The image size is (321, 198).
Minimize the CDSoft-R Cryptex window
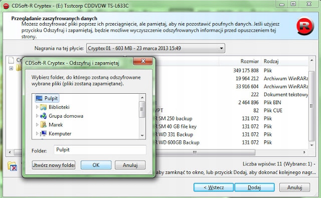tap(282, 4)
